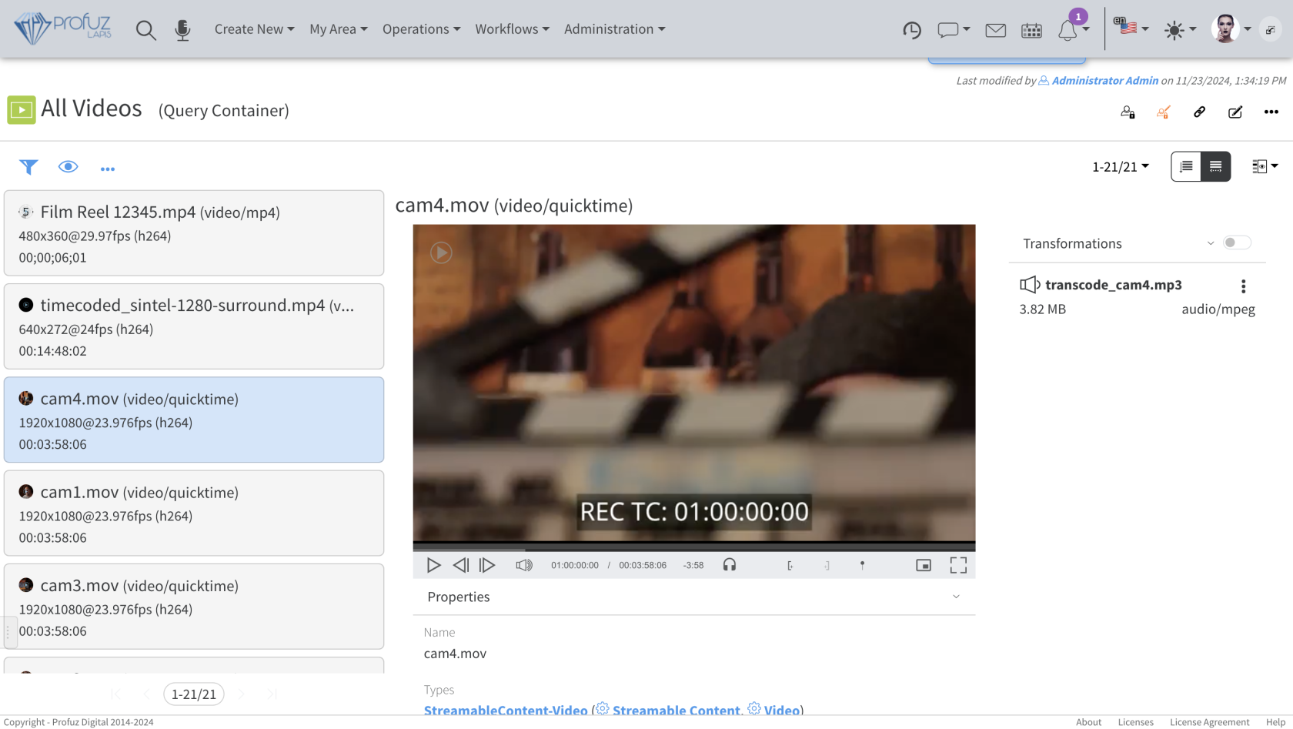1293x729 pixels.
Task: Collapse the Properties section
Action: (x=956, y=597)
